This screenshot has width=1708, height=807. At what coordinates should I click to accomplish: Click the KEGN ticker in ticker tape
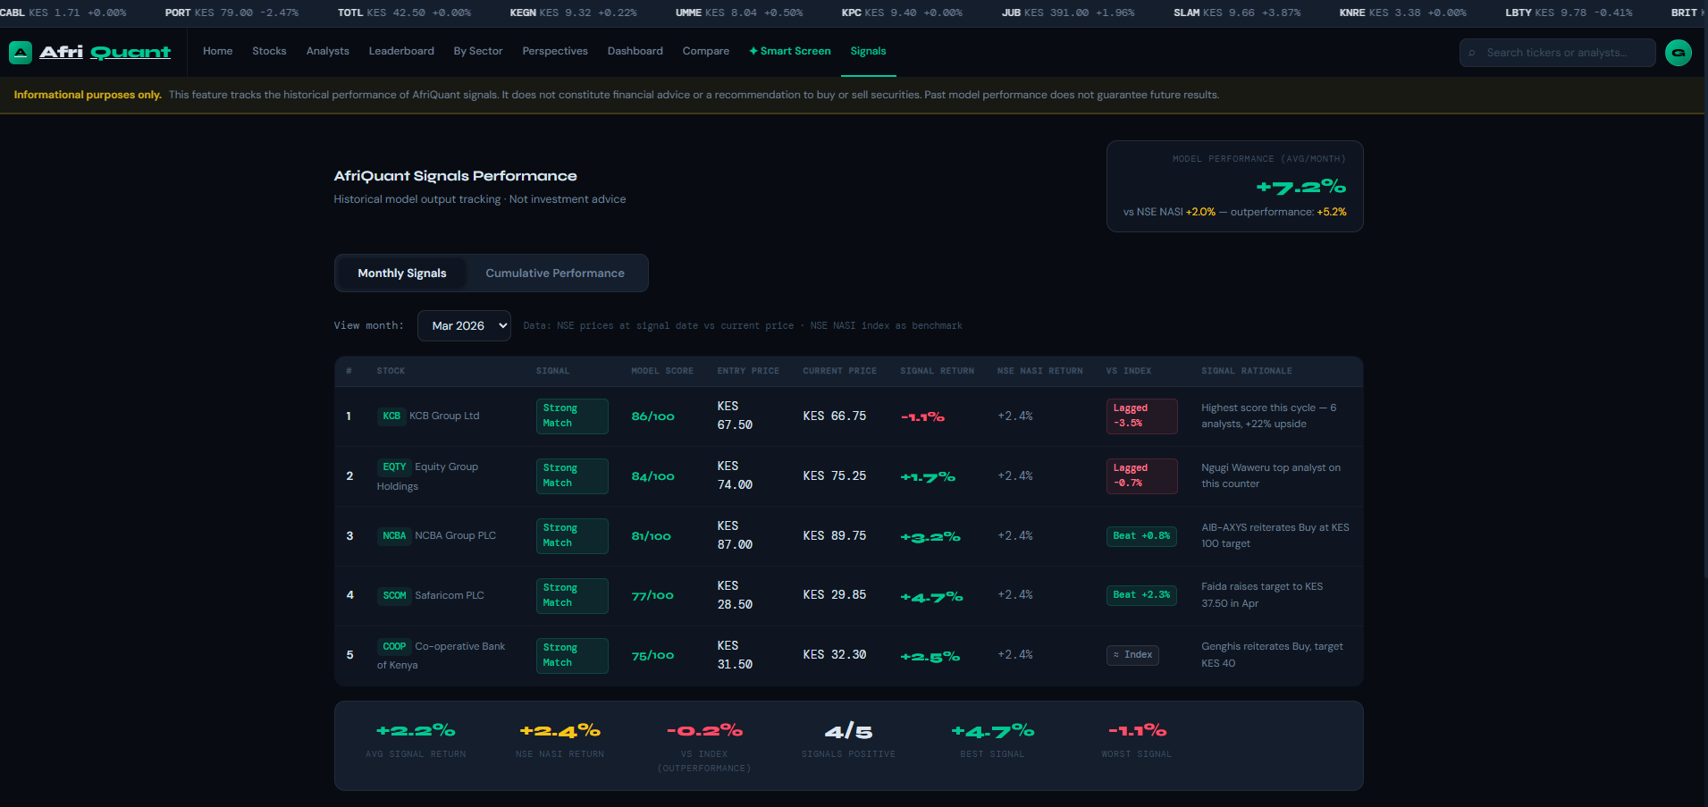pyautogui.click(x=573, y=13)
